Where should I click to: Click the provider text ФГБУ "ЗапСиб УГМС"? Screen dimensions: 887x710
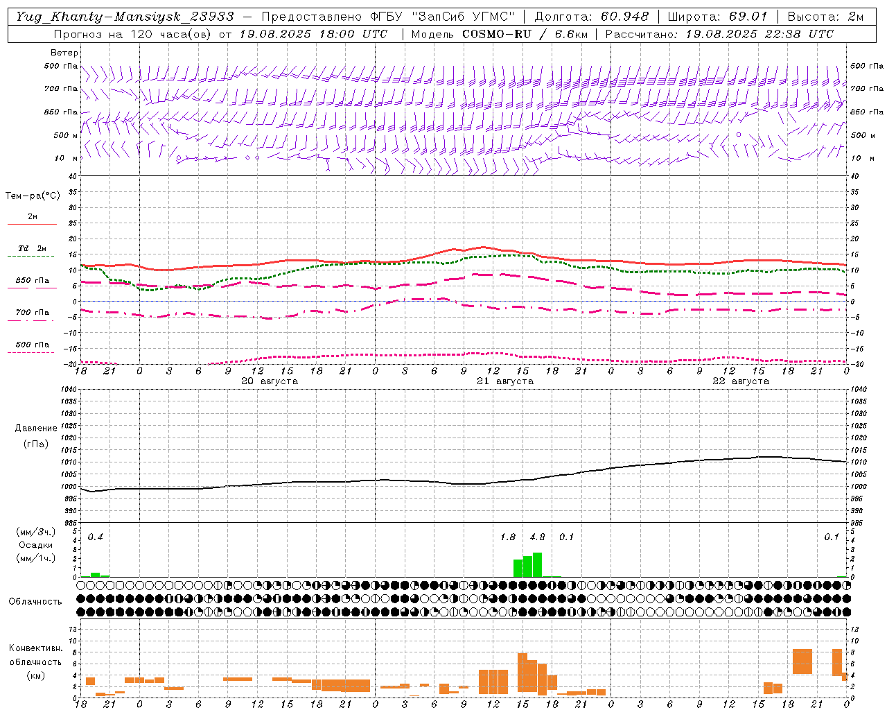[x=443, y=17]
